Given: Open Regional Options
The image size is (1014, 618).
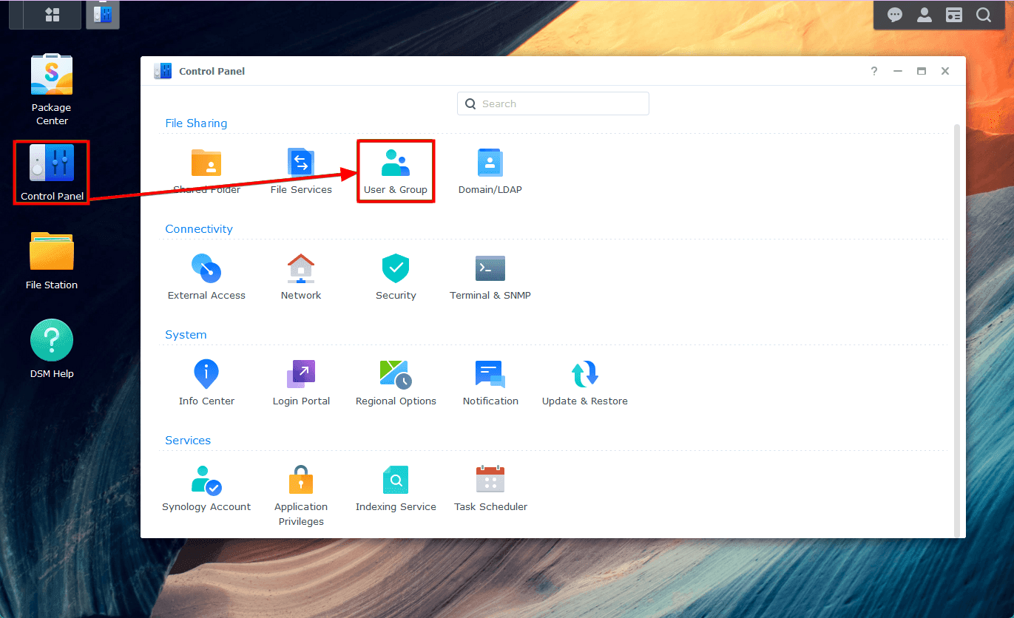Looking at the screenshot, I should pos(396,382).
